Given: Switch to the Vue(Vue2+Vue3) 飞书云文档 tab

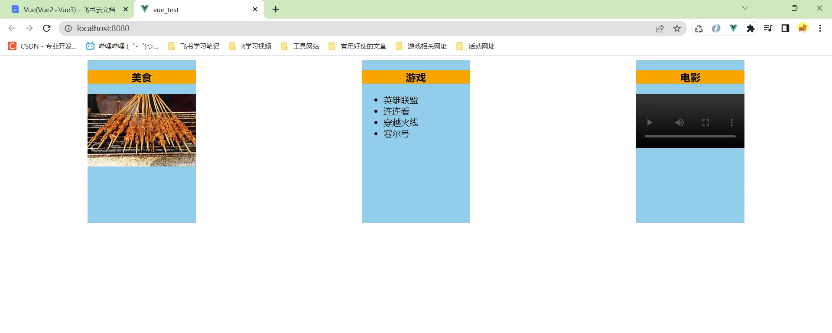Looking at the screenshot, I should pos(69,10).
